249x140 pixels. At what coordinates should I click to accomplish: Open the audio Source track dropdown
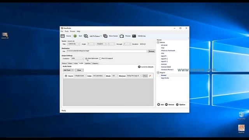[x=80, y=76]
